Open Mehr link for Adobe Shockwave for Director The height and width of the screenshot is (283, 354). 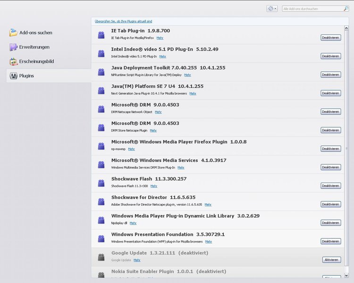click(x=208, y=204)
